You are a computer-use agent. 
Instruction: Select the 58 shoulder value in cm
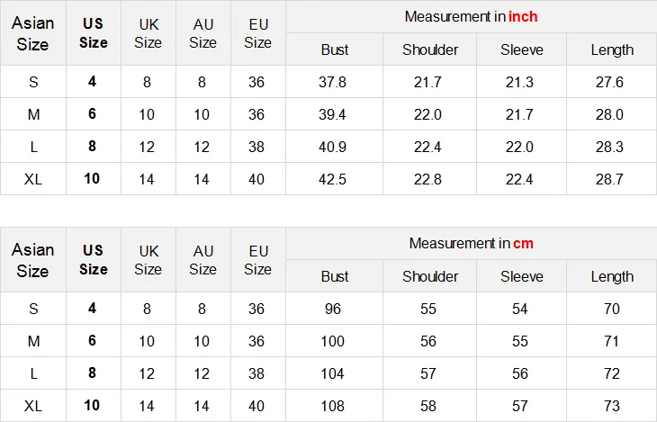click(x=428, y=406)
